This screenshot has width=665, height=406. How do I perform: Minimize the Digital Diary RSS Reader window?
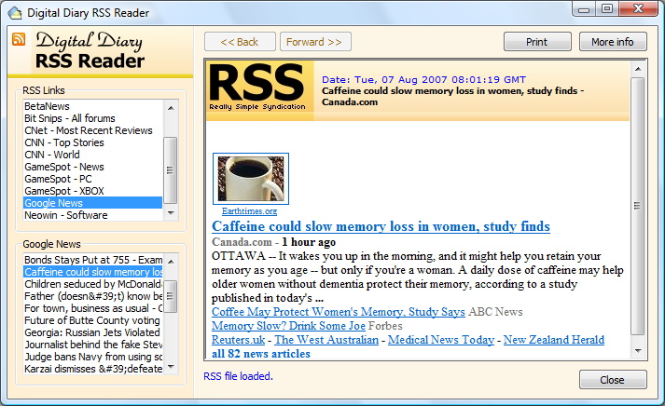pyautogui.click(x=584, y=9)
